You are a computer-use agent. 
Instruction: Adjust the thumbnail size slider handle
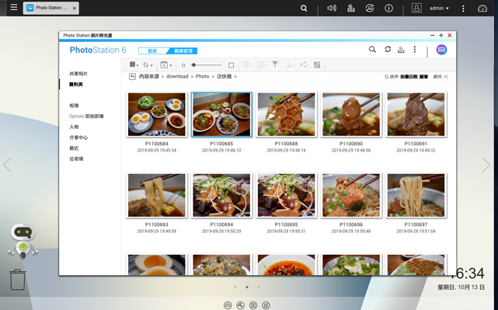(x=193, y=65)
